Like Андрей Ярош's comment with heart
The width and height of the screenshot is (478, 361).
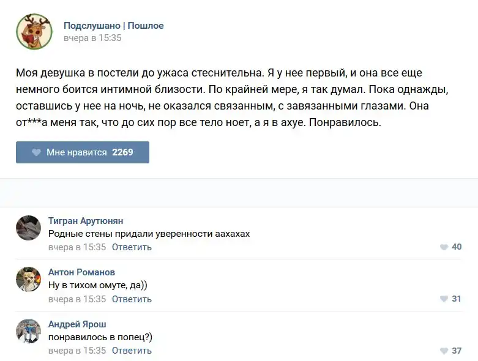click(444, 351)
